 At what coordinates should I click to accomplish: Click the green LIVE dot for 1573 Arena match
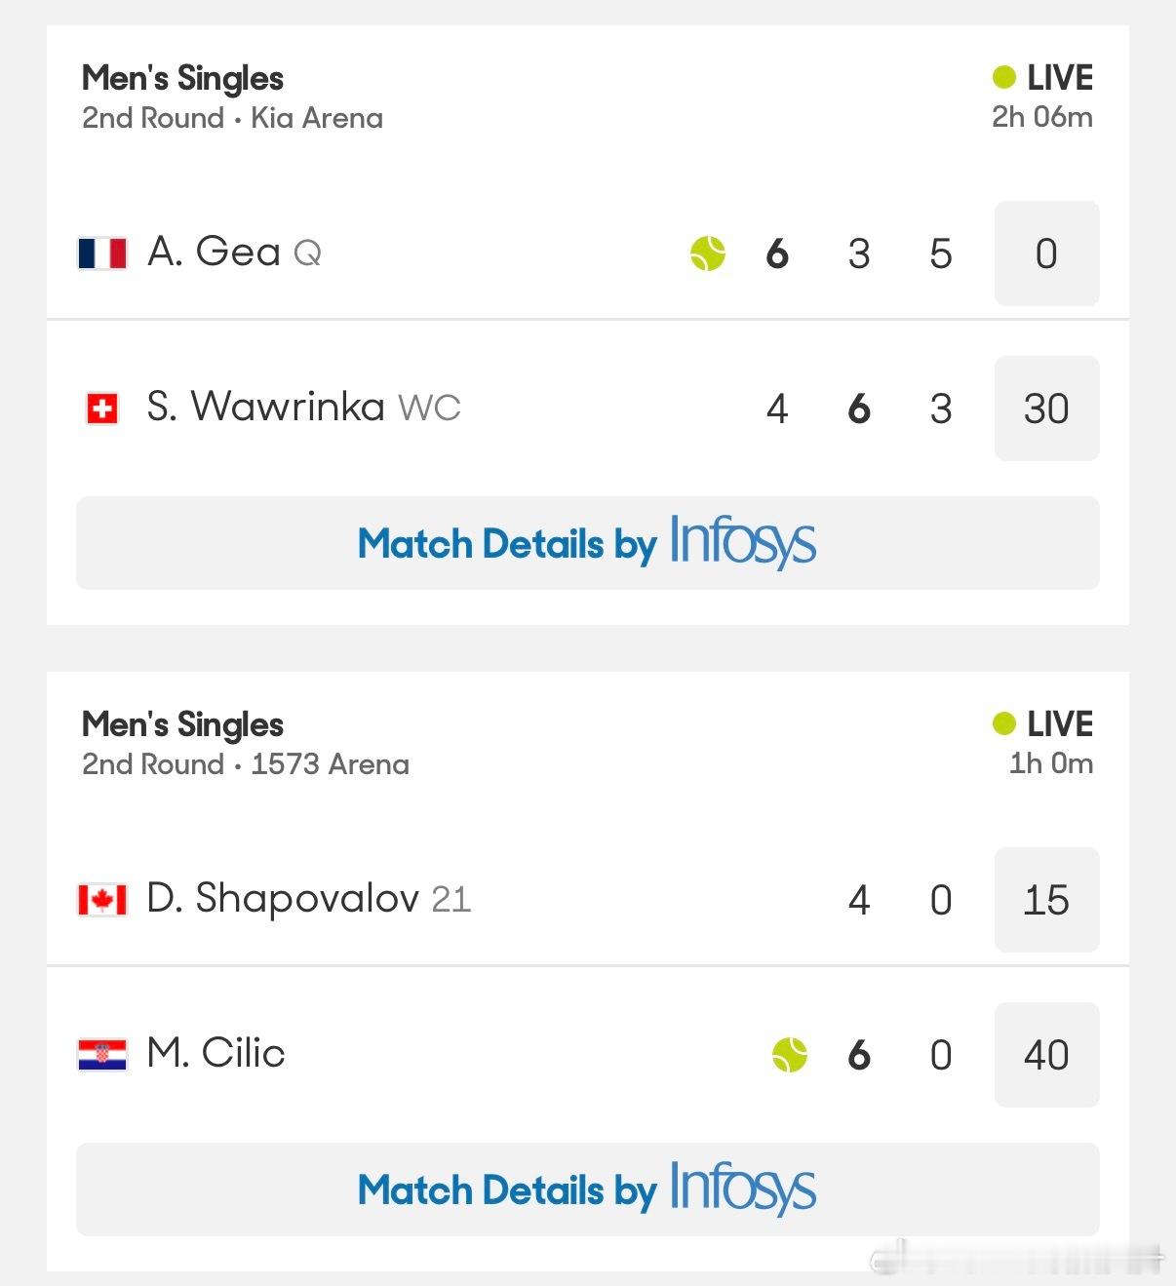click(1004, 723)
